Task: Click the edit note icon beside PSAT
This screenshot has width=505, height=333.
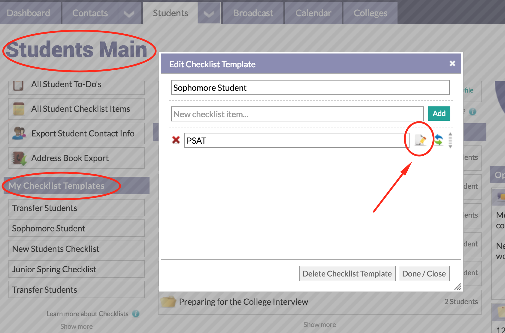Action: [420, 140]
